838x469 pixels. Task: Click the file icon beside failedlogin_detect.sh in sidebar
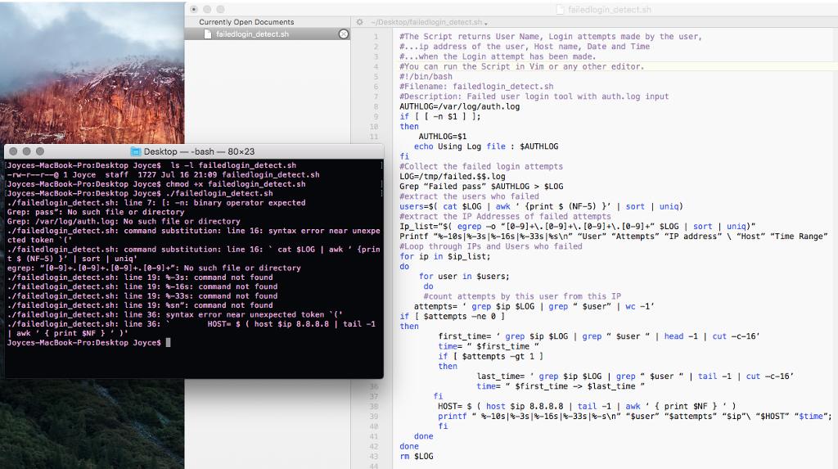click(208, 34)
